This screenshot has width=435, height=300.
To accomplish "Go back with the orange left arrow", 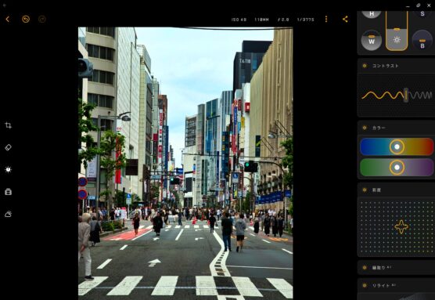I will (x=8, y=19).
